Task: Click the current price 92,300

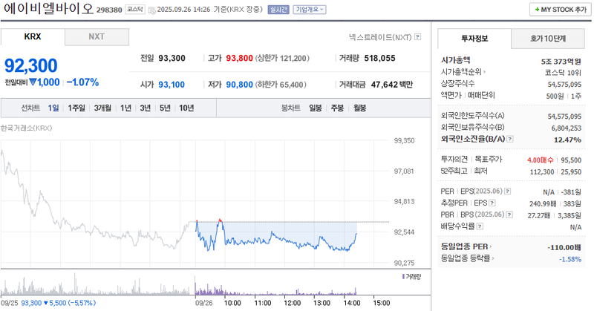Action: click(x=31, y=65)
